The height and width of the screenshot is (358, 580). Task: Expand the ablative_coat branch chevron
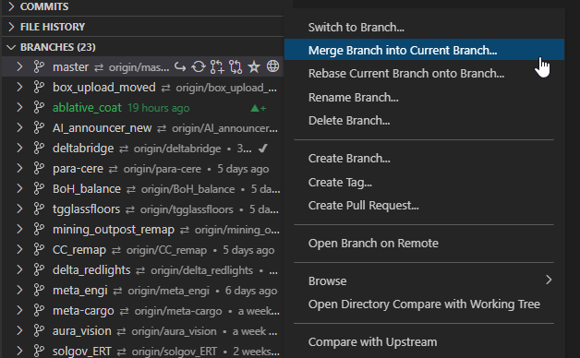[19, 108]
